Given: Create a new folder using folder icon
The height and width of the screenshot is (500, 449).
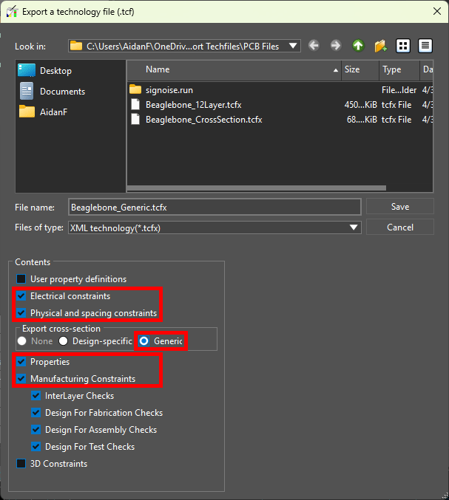Looking at the screenshot, I should point(380,46).
